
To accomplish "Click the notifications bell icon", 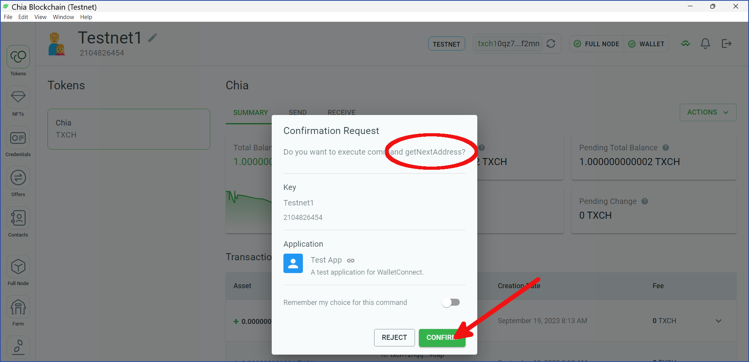I will (705, 44).
